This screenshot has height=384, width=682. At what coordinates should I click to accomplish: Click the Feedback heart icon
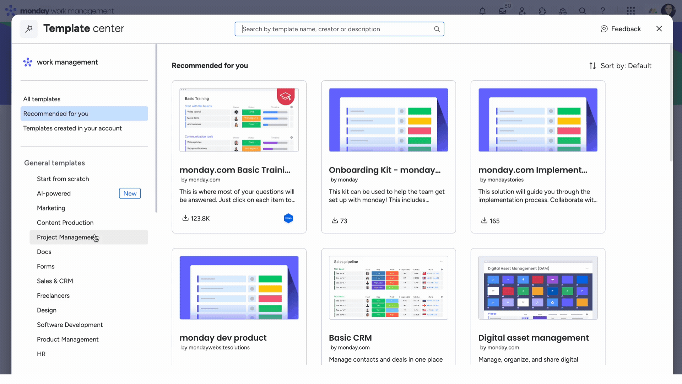[604, 29]
